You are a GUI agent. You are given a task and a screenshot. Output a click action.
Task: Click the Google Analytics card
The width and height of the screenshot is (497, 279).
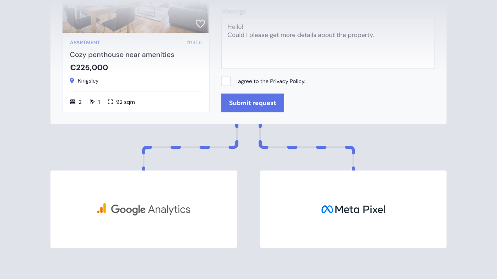(x=144, y=232)
